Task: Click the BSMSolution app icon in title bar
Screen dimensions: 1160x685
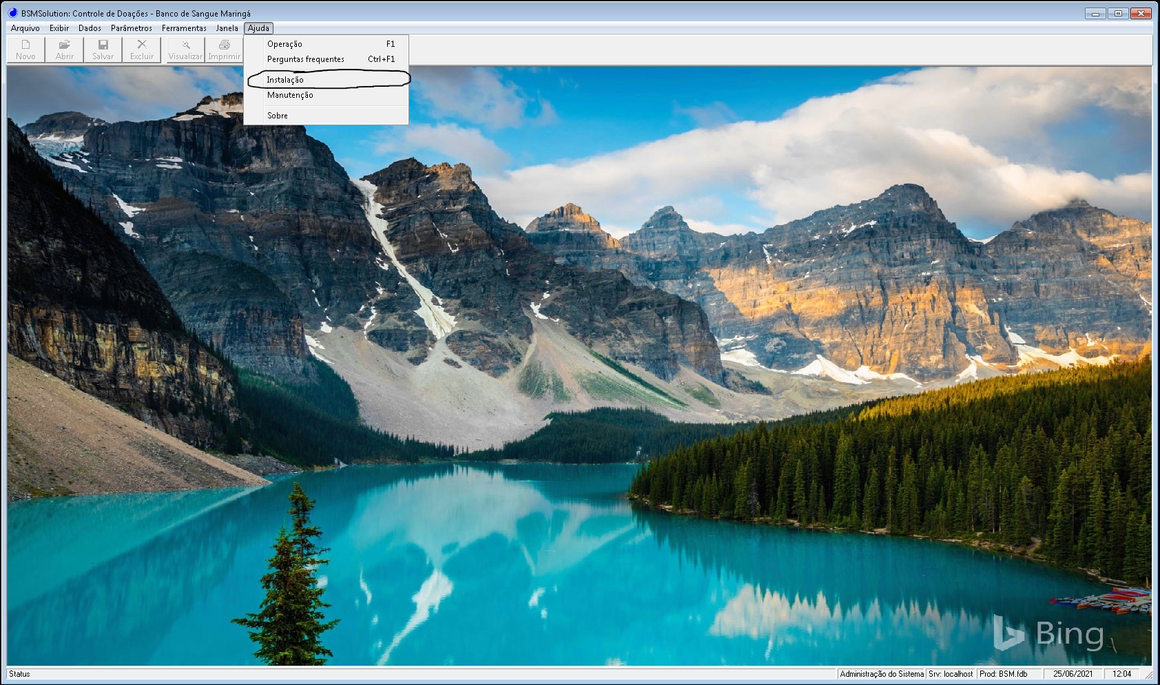Action: [12, 13]
